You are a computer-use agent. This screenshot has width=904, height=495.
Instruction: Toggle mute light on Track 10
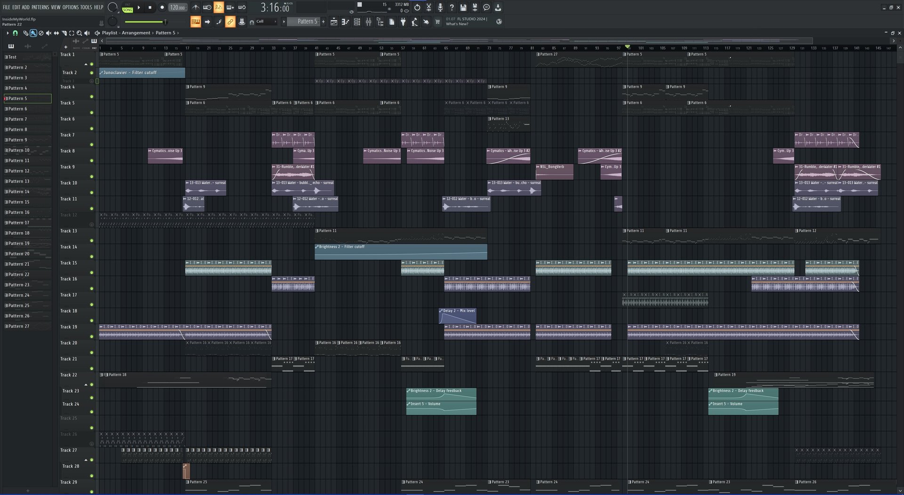point(91,192)
